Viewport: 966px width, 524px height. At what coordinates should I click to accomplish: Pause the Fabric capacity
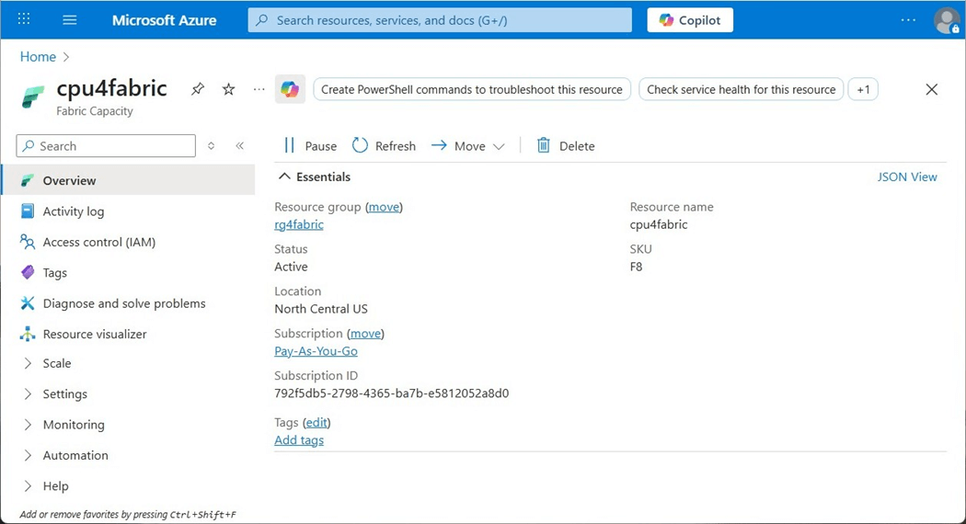(310, 146)
